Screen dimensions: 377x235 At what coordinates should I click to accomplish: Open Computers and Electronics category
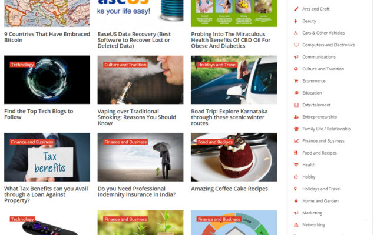329,45
